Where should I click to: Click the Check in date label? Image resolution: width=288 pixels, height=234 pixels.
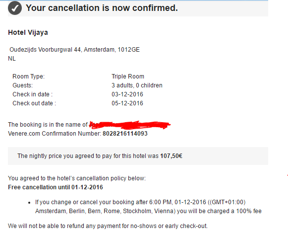[x=33, y=94]
